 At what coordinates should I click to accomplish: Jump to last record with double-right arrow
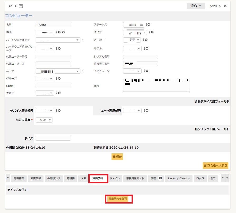tap(225, 6)
